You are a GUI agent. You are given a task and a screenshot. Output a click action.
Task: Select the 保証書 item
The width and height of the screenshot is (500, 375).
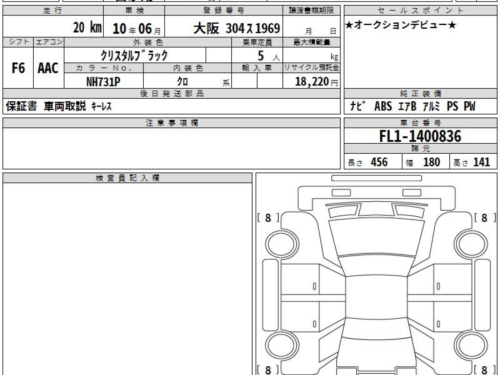click(21, 107)
